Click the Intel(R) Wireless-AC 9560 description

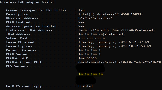(111, 14)
